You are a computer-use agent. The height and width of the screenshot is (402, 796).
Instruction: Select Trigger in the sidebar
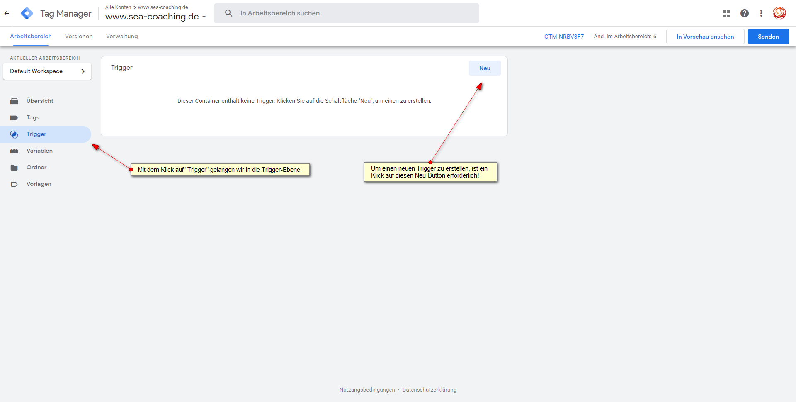(x=46, y=134)
